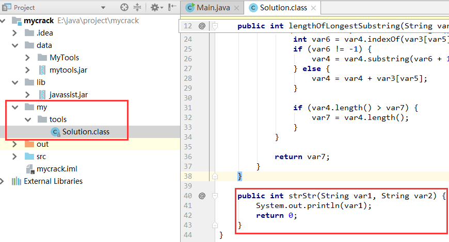Switch to the Main.java tab
Viewport: 449px width, 242px height.
tap(213, 8)
